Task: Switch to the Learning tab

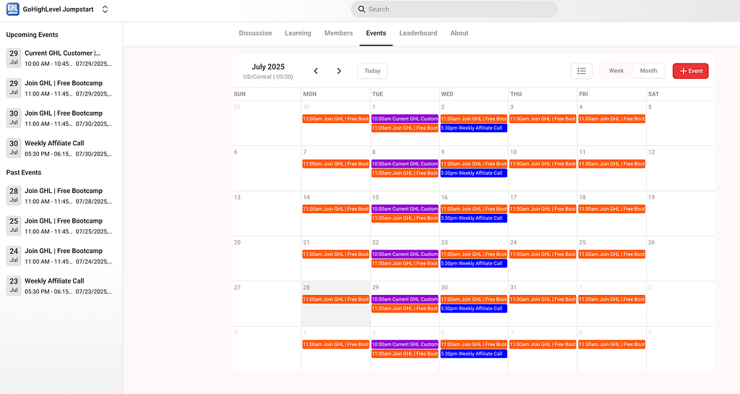Action: [x=298, y=33]
